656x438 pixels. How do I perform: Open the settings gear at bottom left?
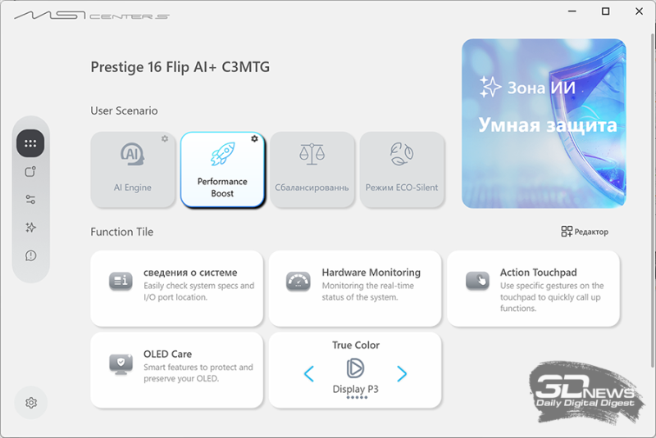tap(31, 403)
